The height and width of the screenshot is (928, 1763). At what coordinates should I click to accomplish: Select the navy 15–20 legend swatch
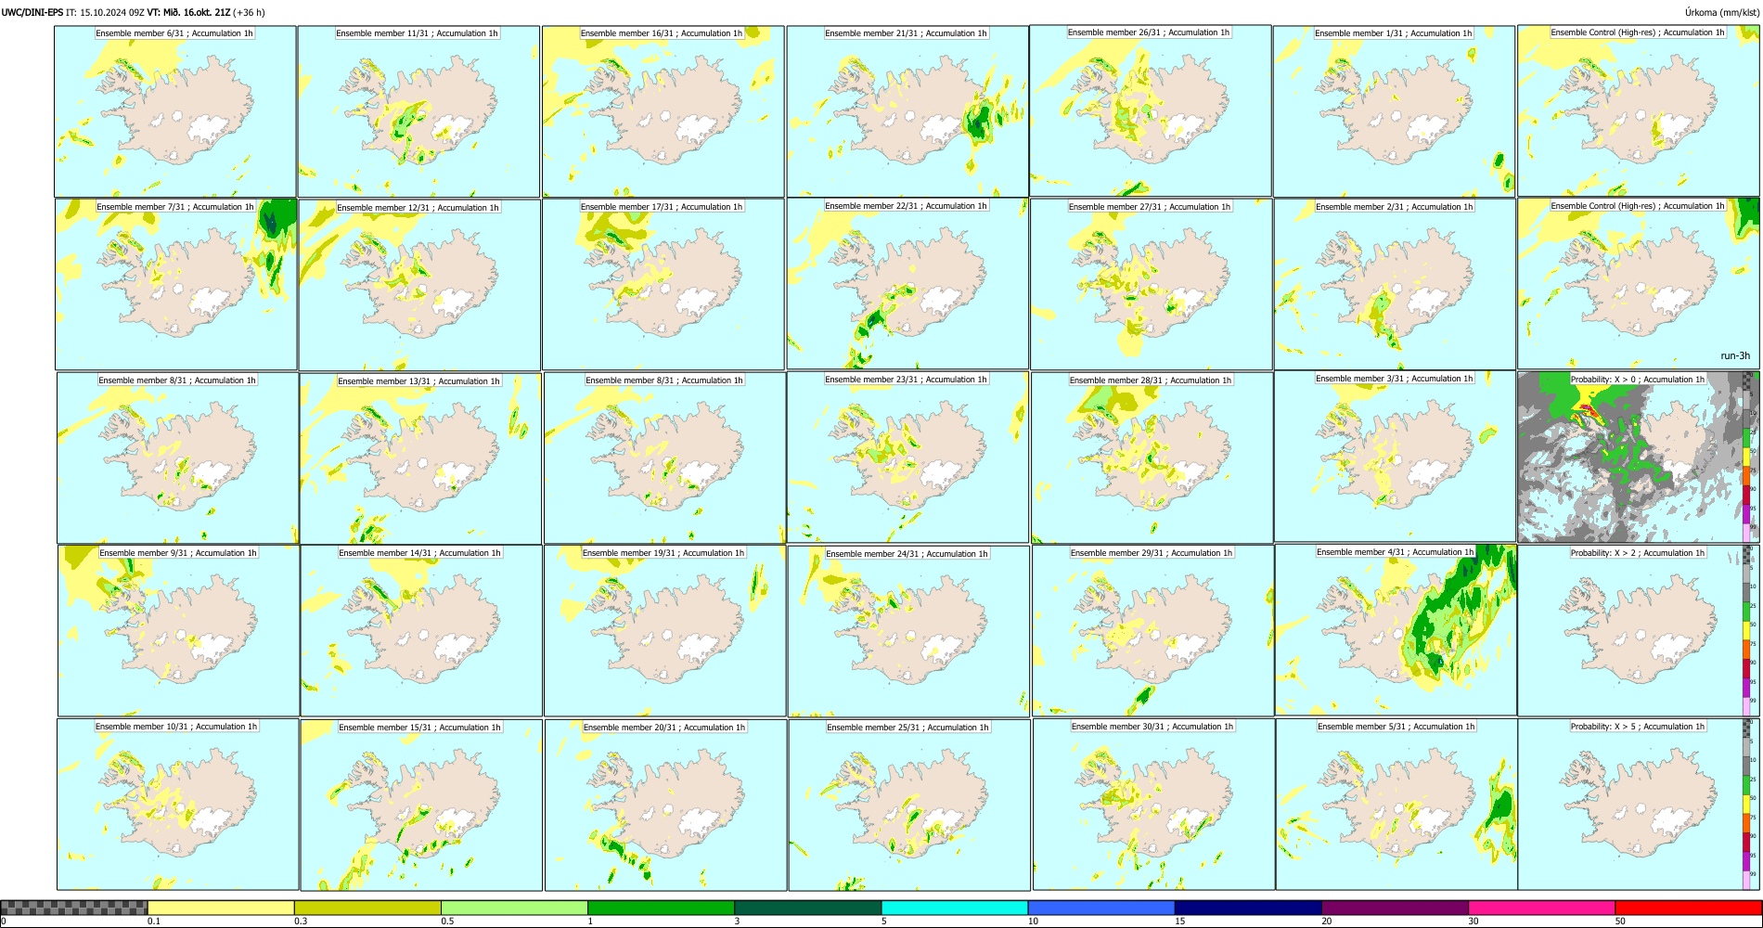pyautogui.click(x=1248, y=908)
